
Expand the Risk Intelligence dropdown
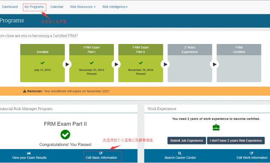click(115, 7)
